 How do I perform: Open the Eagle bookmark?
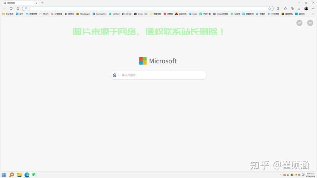click(193, 14)
